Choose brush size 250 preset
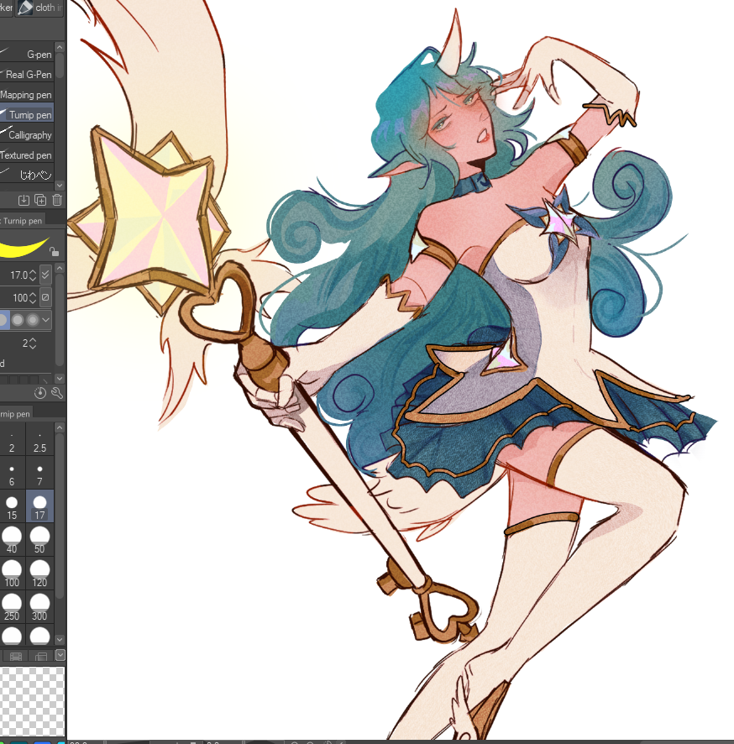The height and width of the screenshot is (744, 734). pyautogui.click(x=12, y=607)
